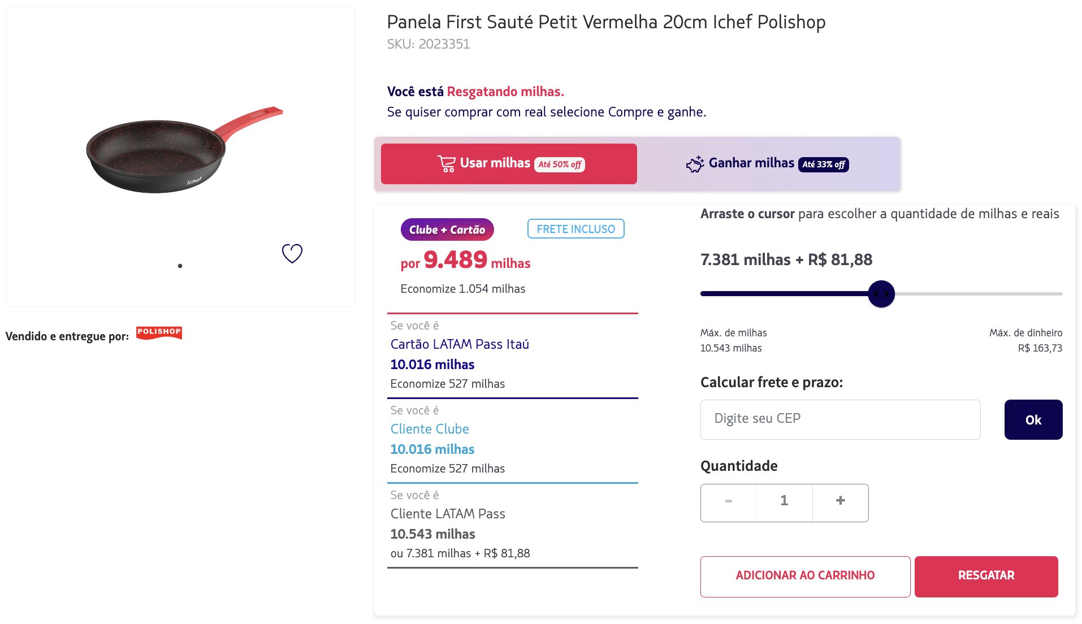
Task: Click the Polishop seller logo
Action: (159, 333)
